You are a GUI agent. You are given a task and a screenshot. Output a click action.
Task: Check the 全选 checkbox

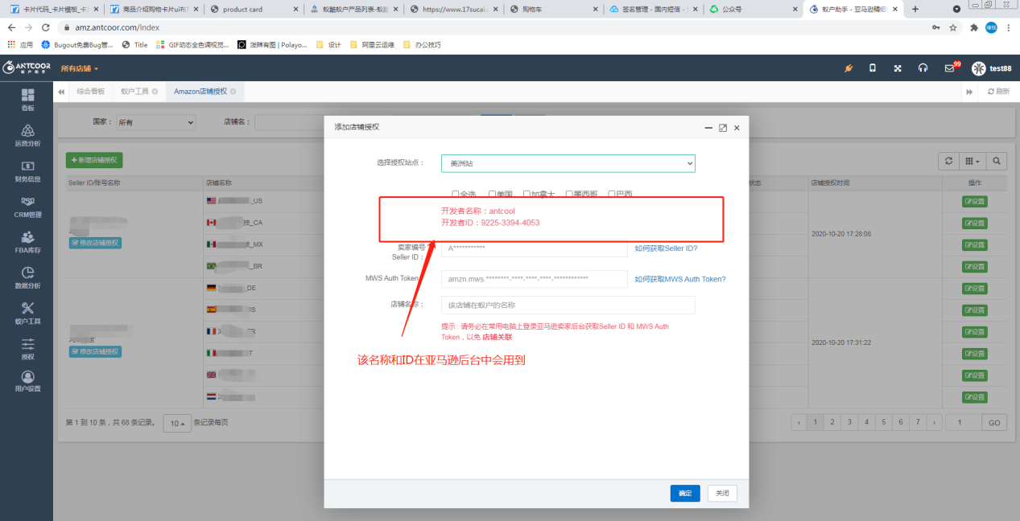click(x=456, y=194)
